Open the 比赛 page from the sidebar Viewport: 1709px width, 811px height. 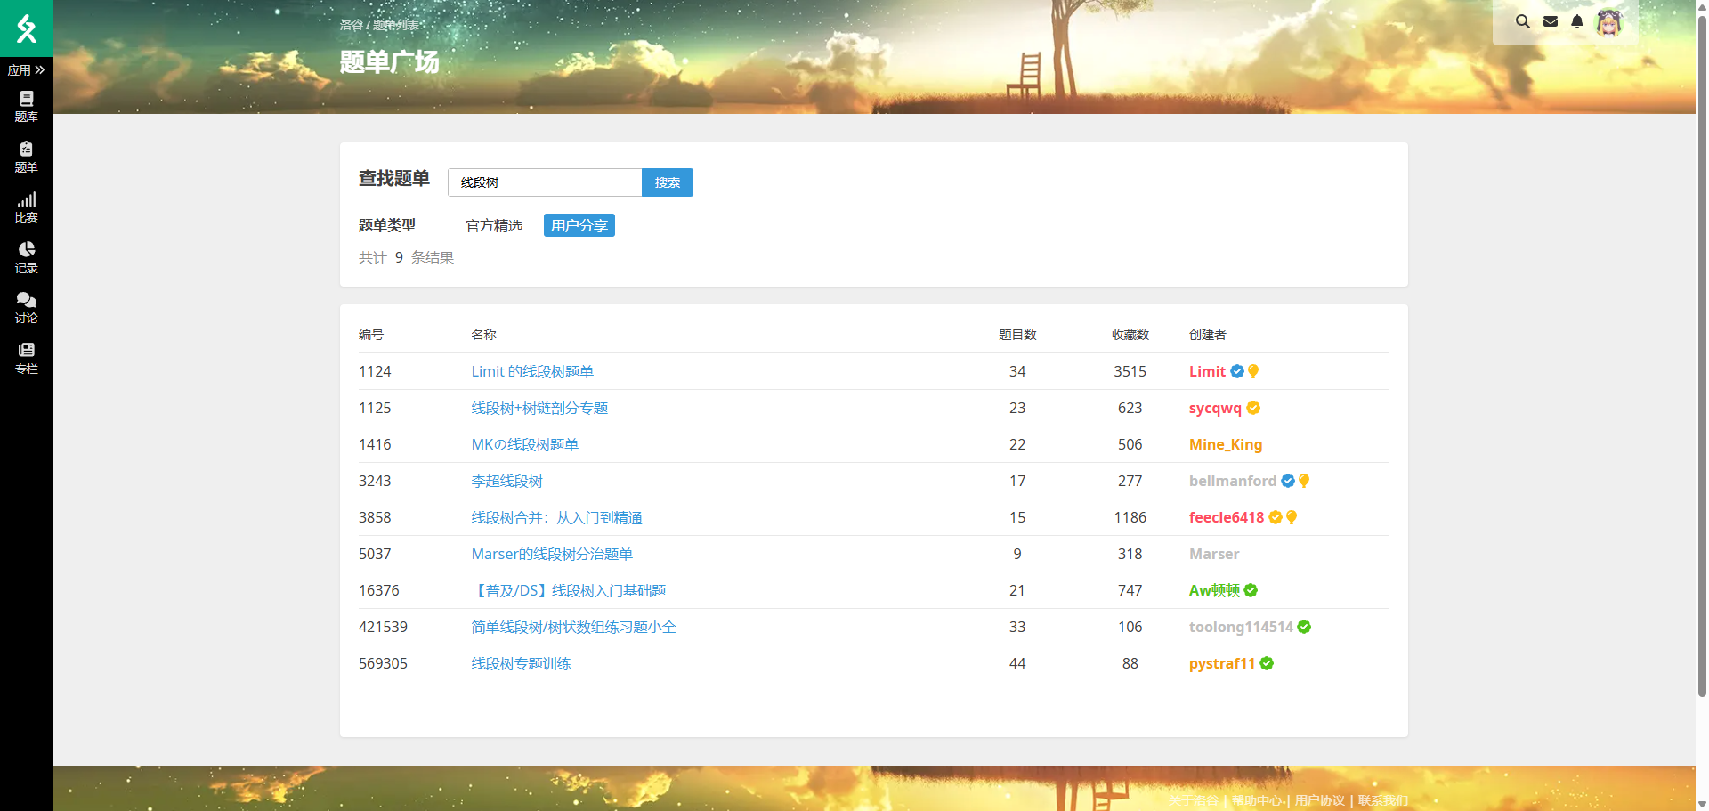click(x=26, y=207)
